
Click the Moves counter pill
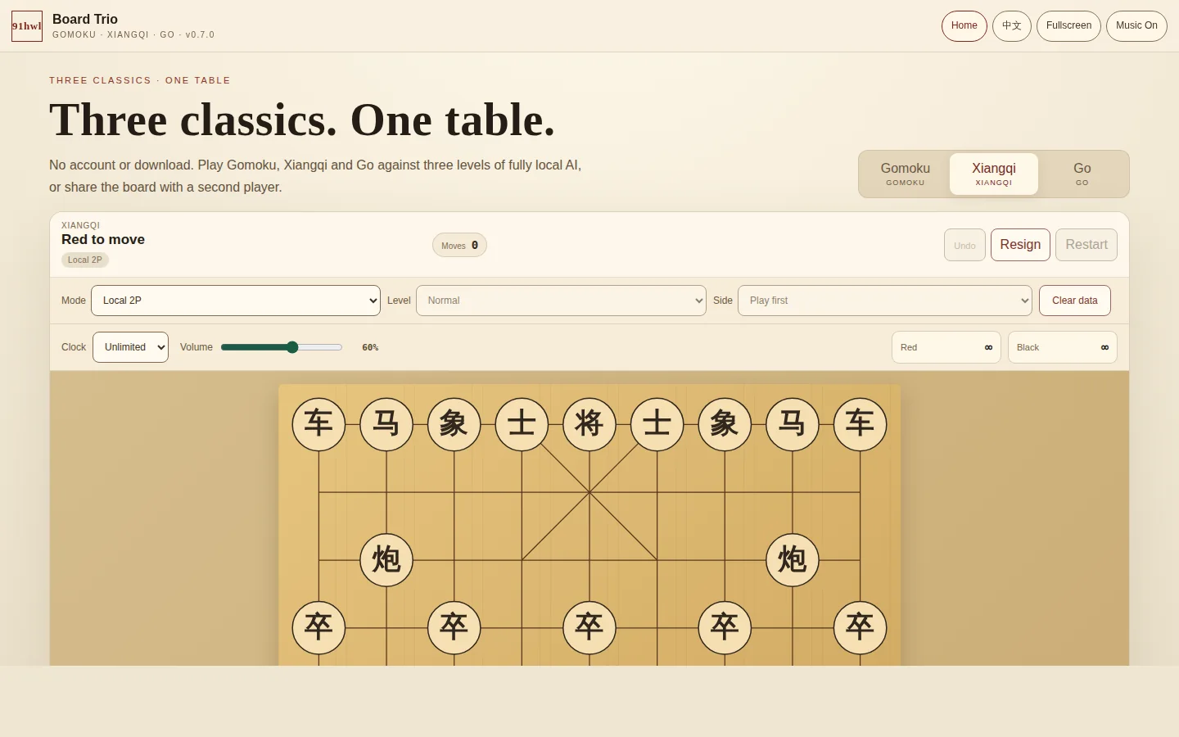tap(459, 245)
